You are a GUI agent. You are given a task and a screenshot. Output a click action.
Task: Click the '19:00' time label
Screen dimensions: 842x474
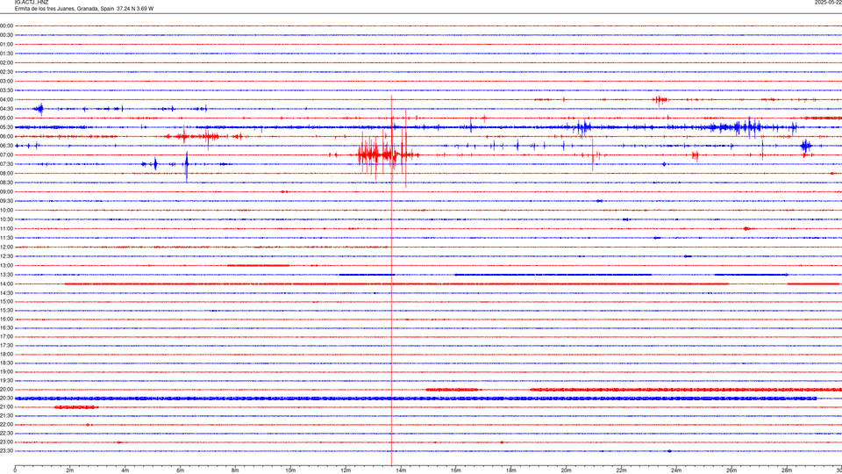click(6, 372)
